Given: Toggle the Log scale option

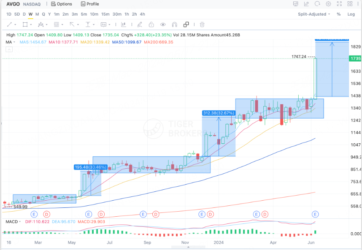Looking at the screenshot, I should 351,14.
